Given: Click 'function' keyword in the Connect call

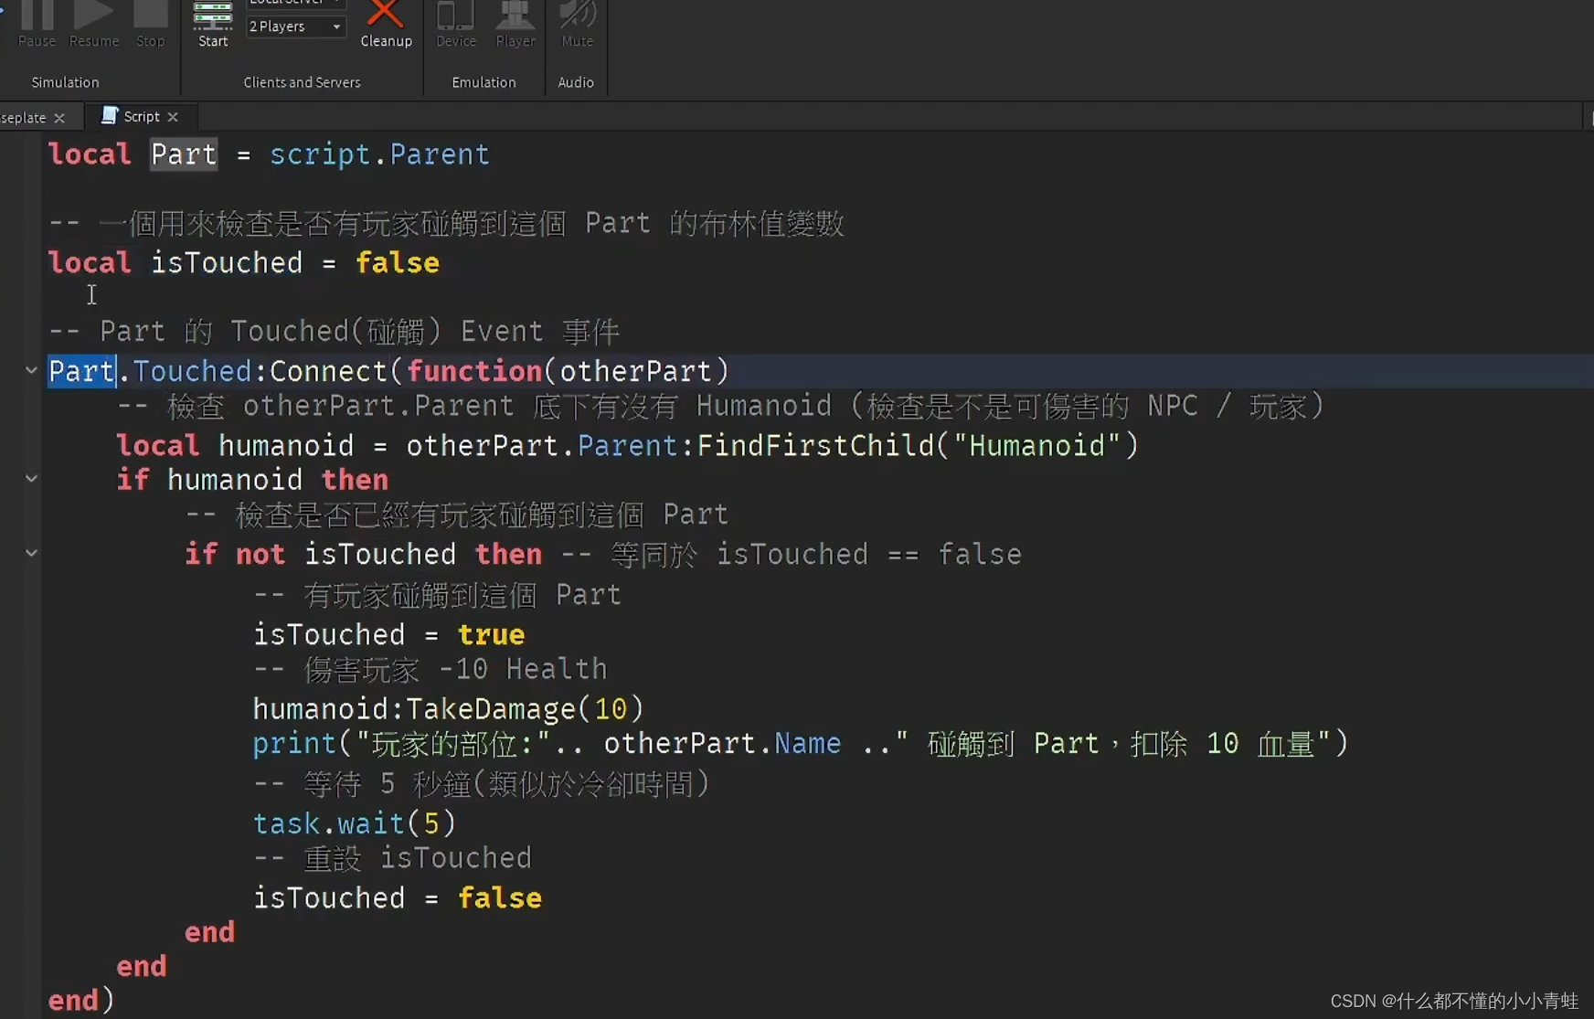Looking at the screenshot, I should 474,371.
